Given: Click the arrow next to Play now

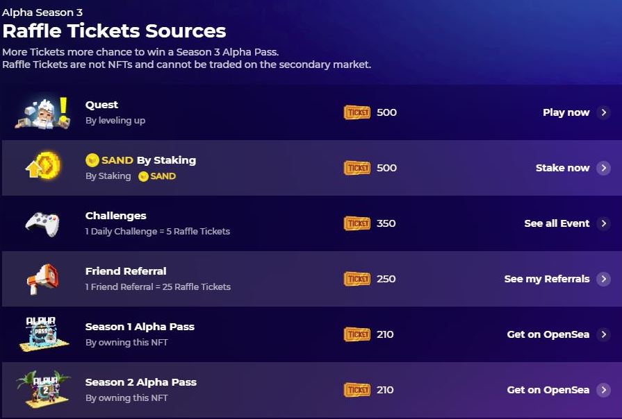Looking at the screenshot, I should click(x=603, y=112).
